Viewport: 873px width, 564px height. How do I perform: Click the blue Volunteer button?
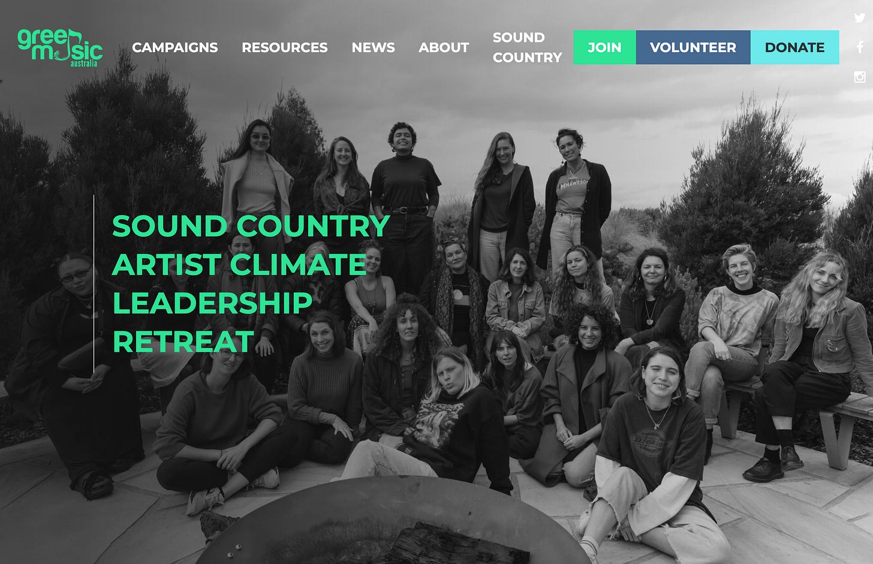[693, 47]
